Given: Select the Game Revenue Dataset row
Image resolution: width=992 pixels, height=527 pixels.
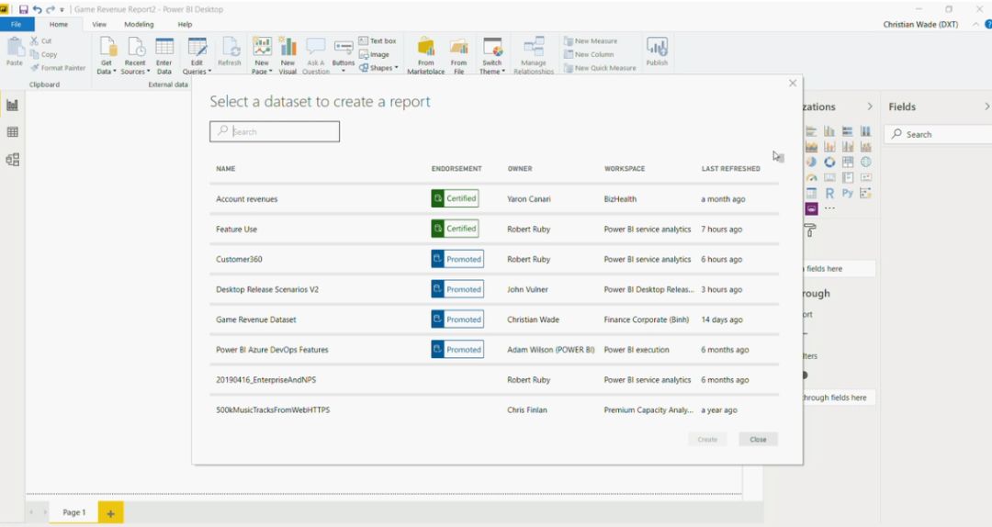Looking at the screenshot, I should pyautogui.click(x=494, y=320).
